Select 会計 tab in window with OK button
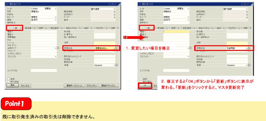This screenshot has width=266, height=121. pos(219,28)
